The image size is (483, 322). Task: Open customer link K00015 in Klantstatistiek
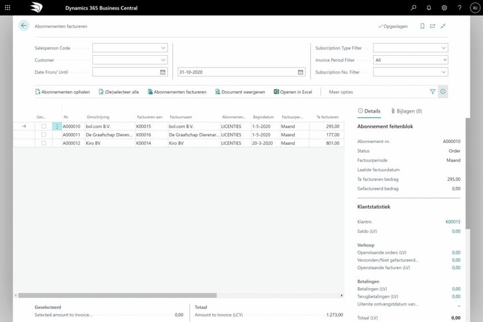click(x=453, y=221)
